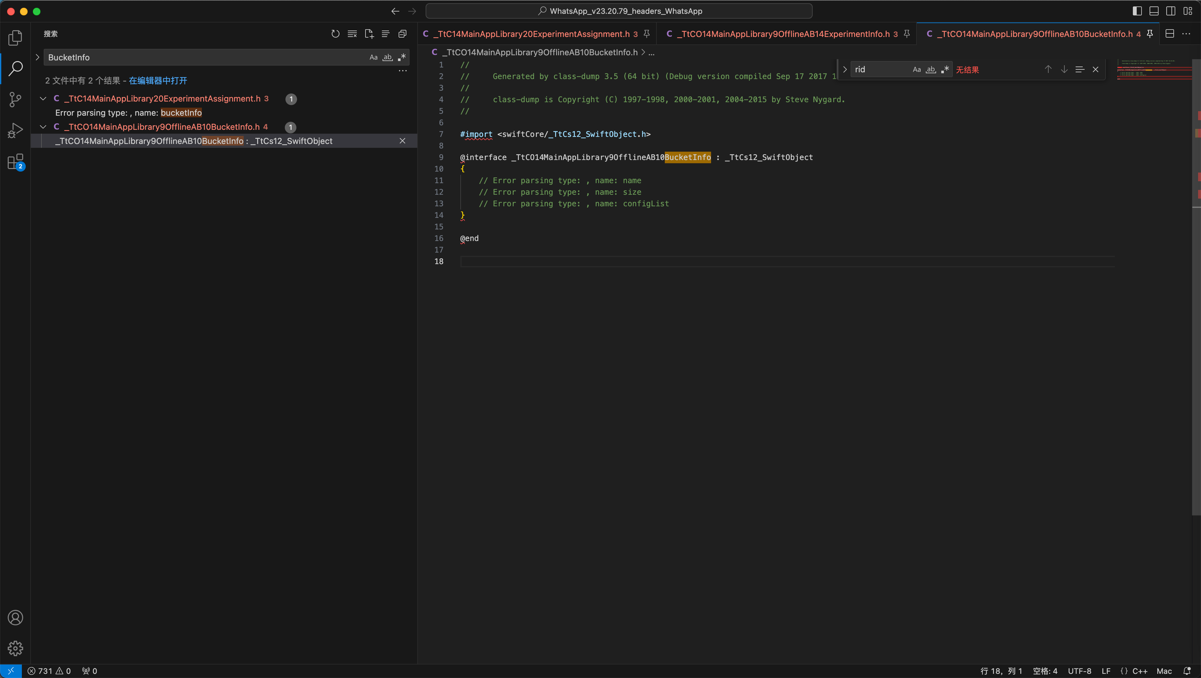Clear search results in sidebar

pyautogui.click(x=352, y=33)
